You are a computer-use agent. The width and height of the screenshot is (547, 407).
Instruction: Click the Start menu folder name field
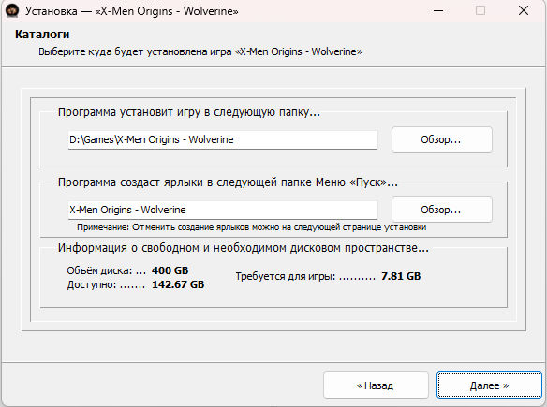point(223,210)
